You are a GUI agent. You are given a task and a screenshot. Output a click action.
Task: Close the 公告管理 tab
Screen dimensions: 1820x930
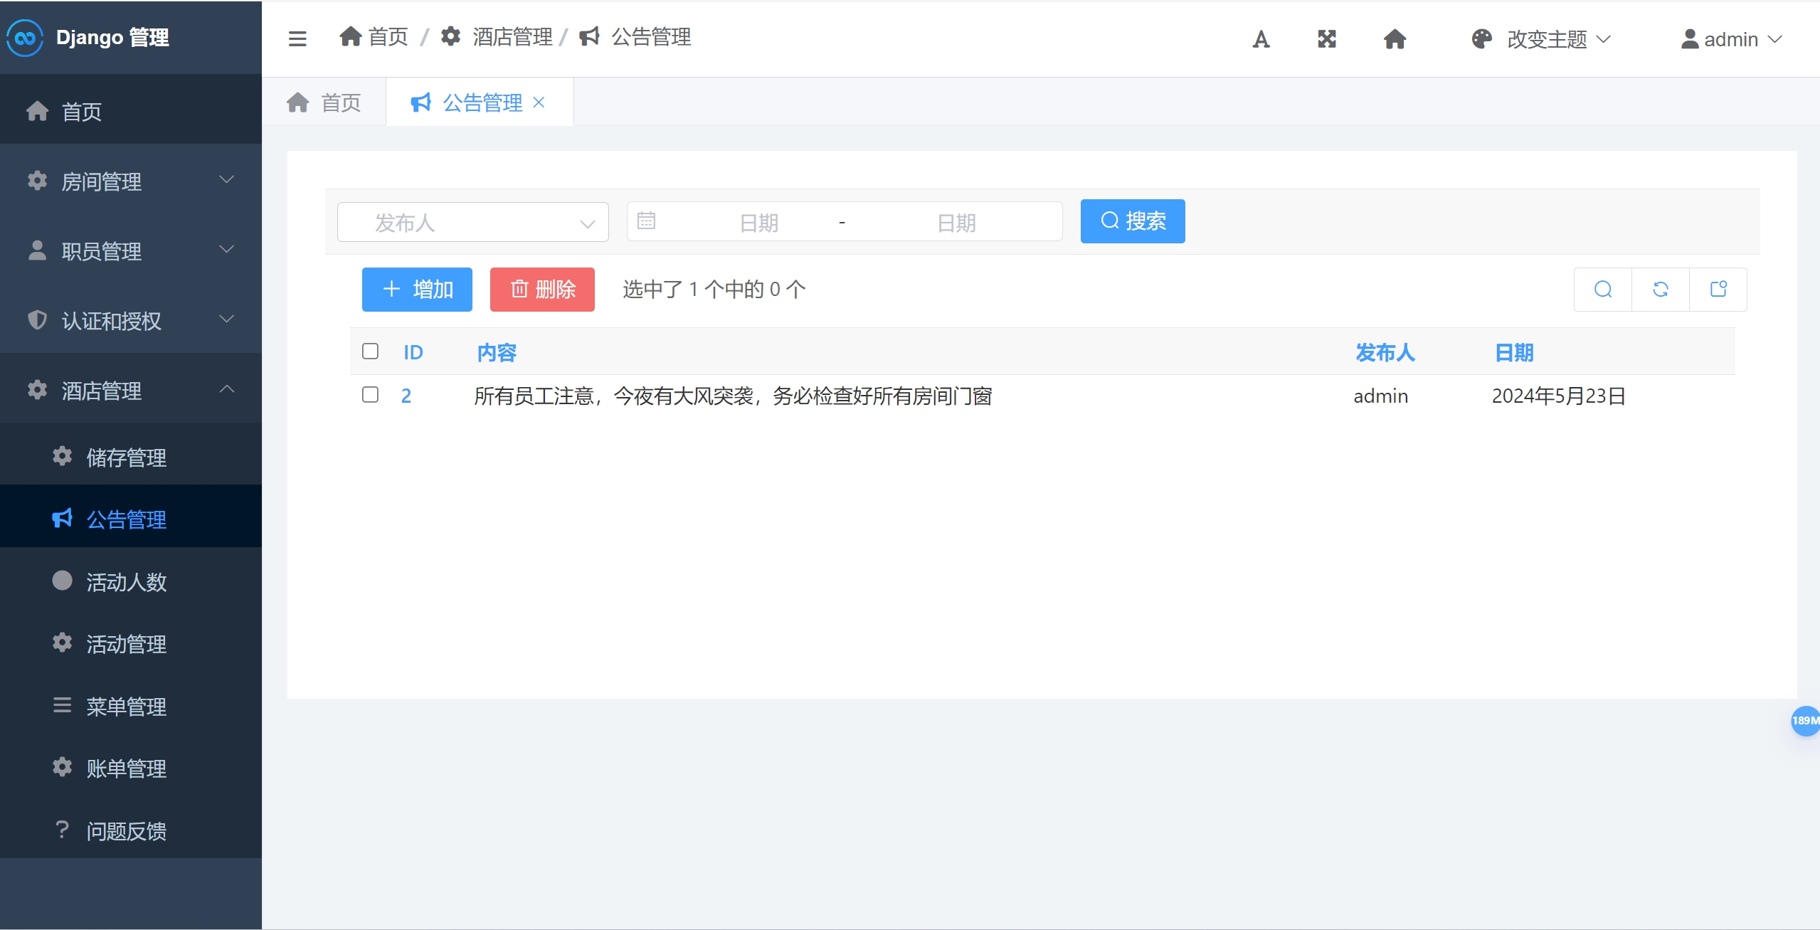[539, 102]
